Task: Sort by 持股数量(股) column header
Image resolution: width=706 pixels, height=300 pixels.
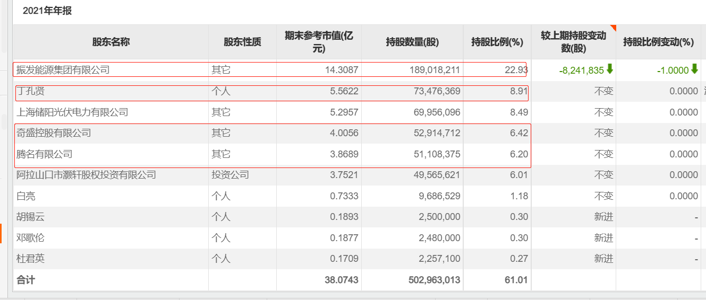Action: [412, 42]
